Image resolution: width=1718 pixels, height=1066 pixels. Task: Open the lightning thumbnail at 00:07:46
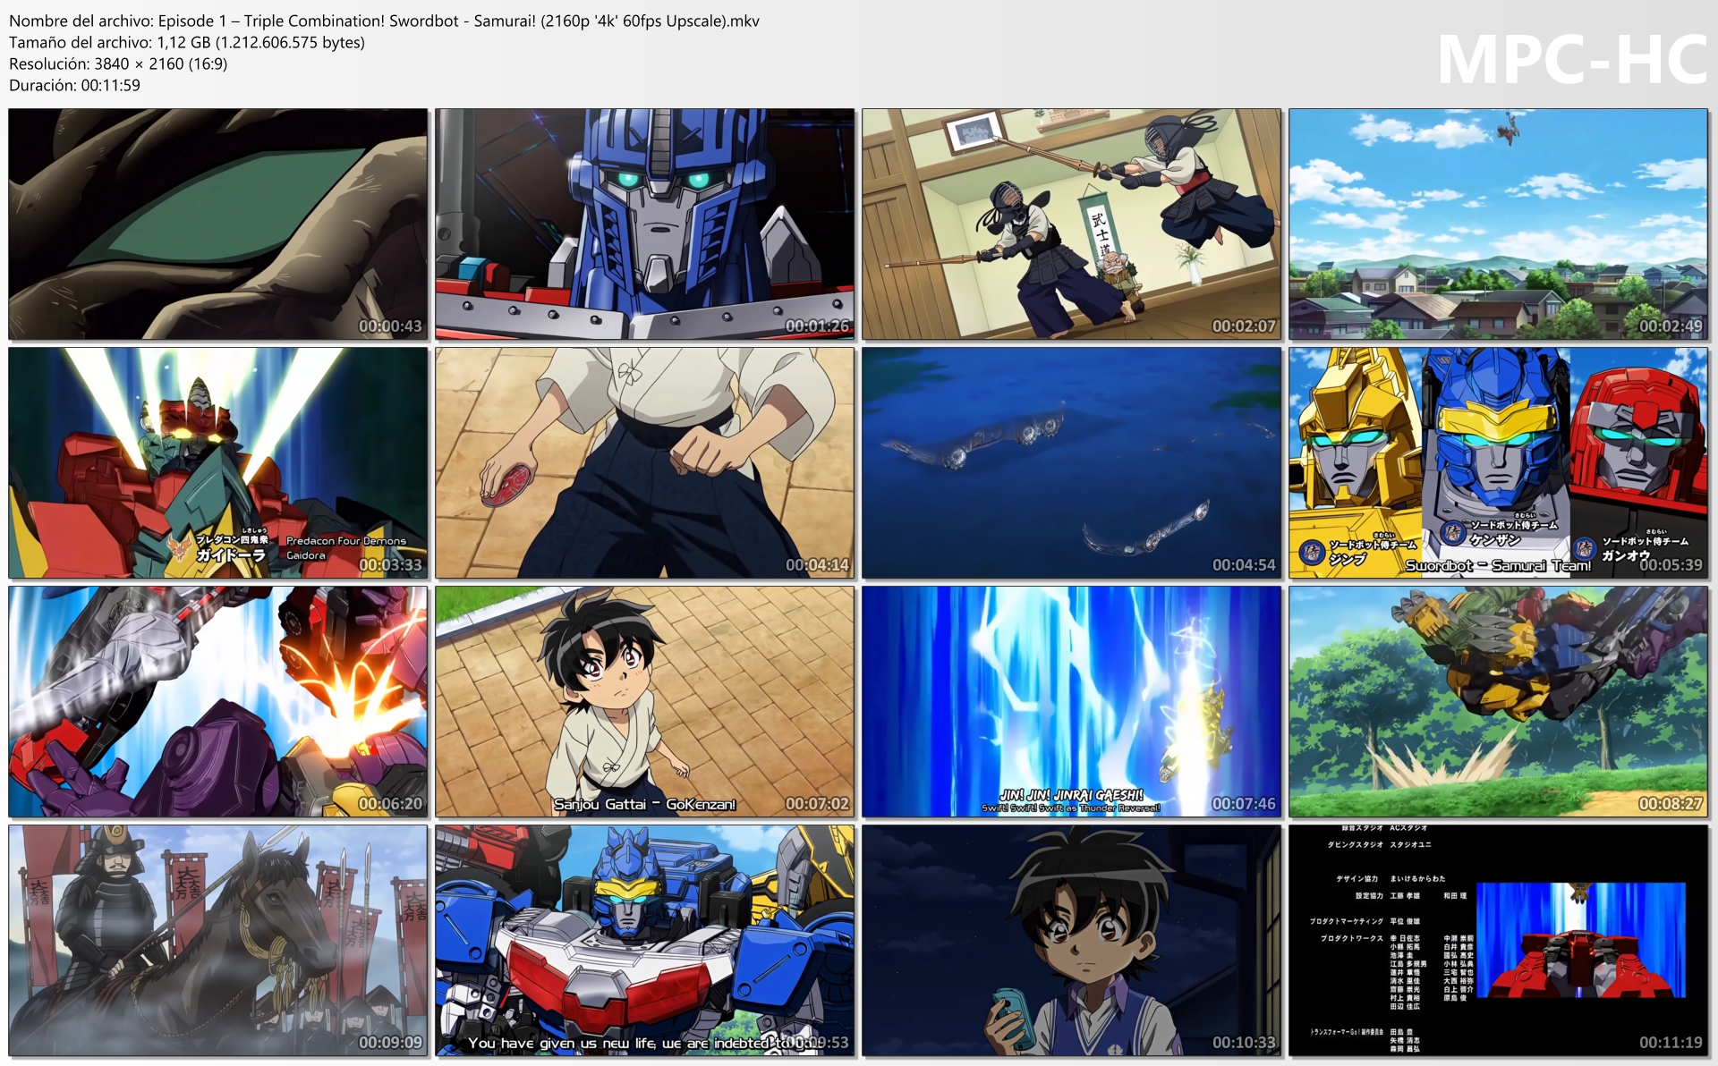point(1072,702)
